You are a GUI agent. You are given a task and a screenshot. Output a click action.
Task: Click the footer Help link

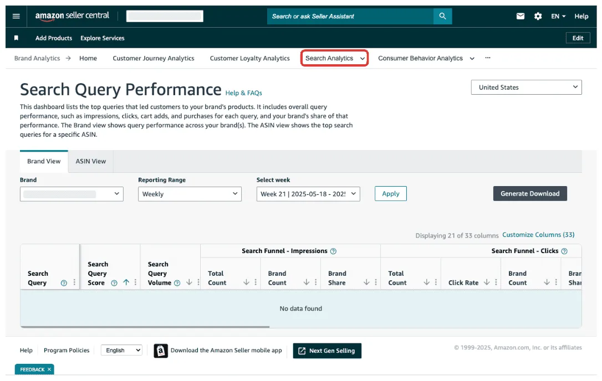[x=26, y=351]
